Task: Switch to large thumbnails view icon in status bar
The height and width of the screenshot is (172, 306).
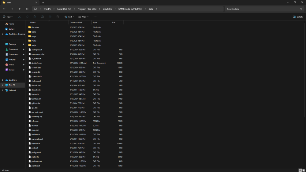Action: (x=304, y=170)
